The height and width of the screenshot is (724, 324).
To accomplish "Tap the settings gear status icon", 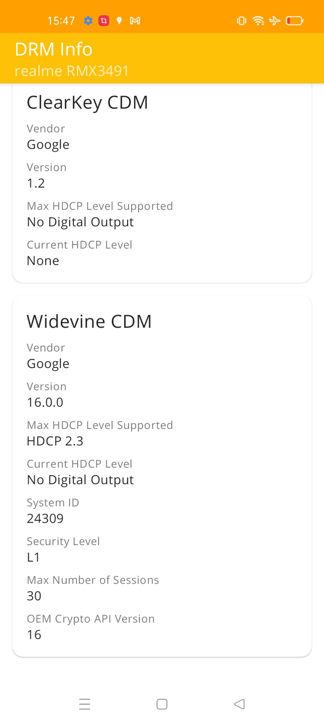I will (88, 21).
